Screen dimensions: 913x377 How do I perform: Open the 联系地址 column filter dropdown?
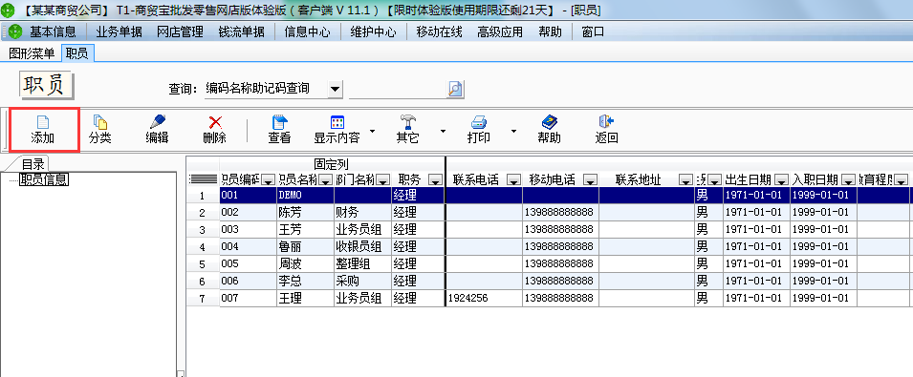(x=686, y=180)
